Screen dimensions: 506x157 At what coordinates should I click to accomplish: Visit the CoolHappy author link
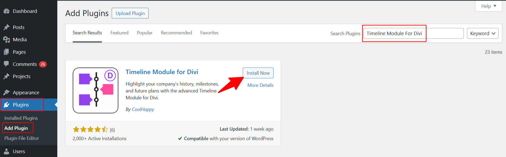click(x=143, y=109)
